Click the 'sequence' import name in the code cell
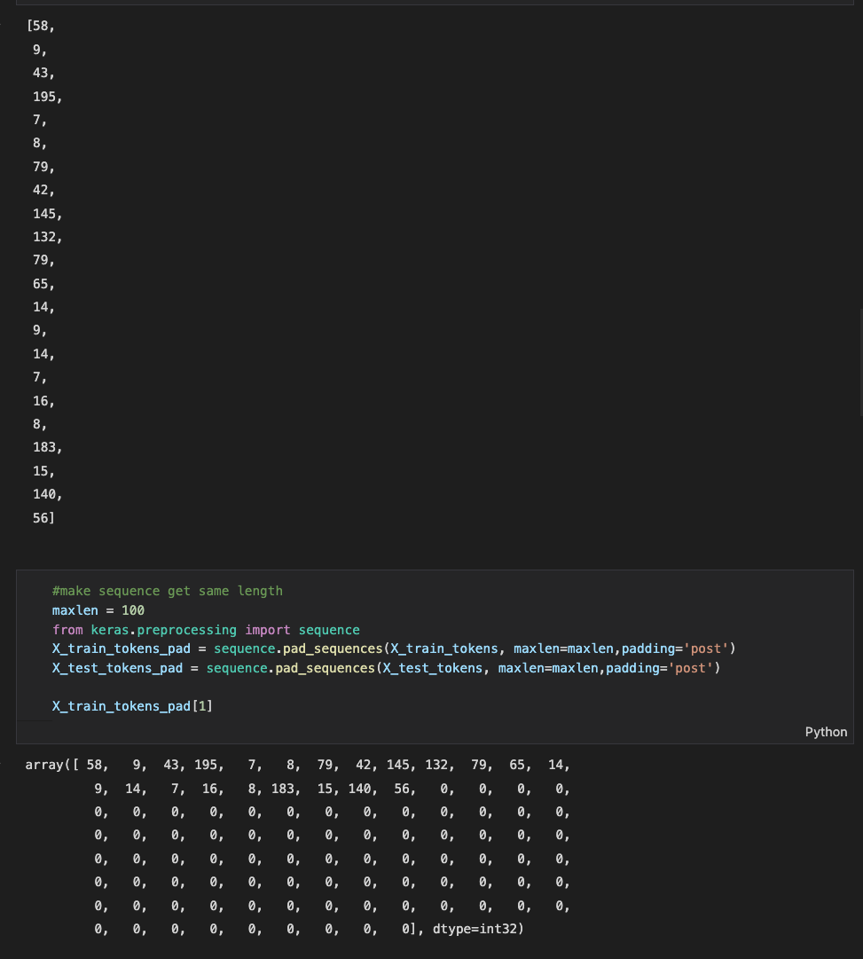Image resolution: width=863 pixels, height=959 pixels. click(329, 629)
